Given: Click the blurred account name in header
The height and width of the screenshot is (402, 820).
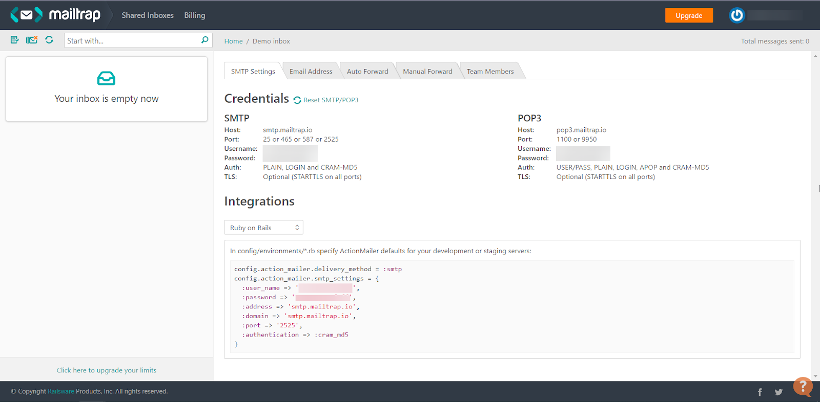Looking at the screenshot, I should [775, 15].
